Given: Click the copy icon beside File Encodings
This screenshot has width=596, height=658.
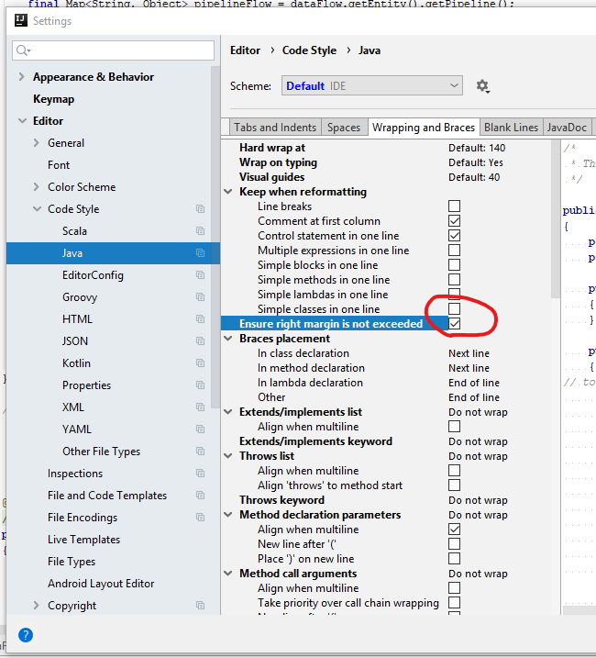Looking at the screenshot, I should pyautogui.click(x=201, y=518).
